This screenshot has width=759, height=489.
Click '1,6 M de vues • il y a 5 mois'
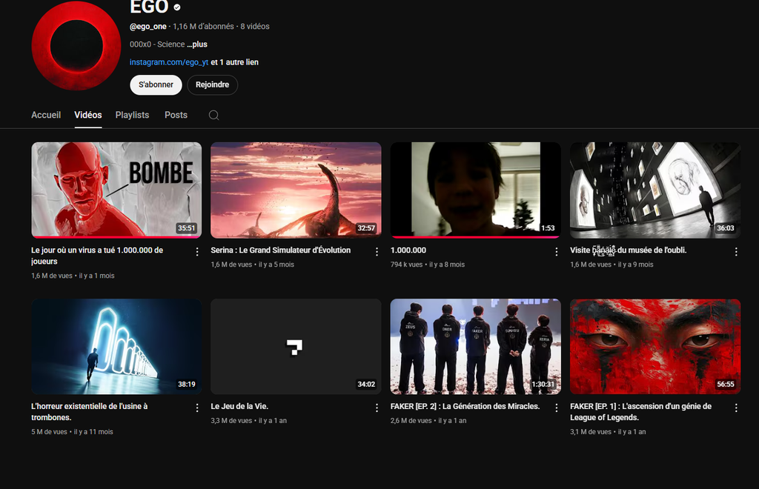(x=252, y=265)
